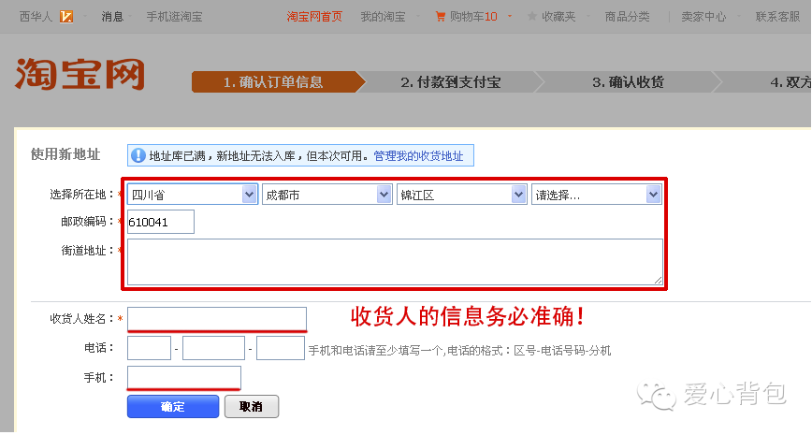
Task: Click the blue 确定 button
Action: 173,407
